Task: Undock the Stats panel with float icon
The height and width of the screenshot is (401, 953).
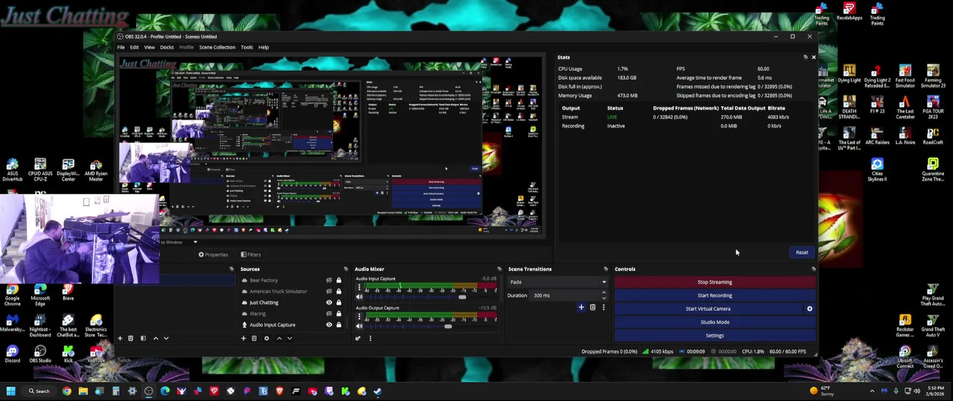Action: tap(805, 57)
